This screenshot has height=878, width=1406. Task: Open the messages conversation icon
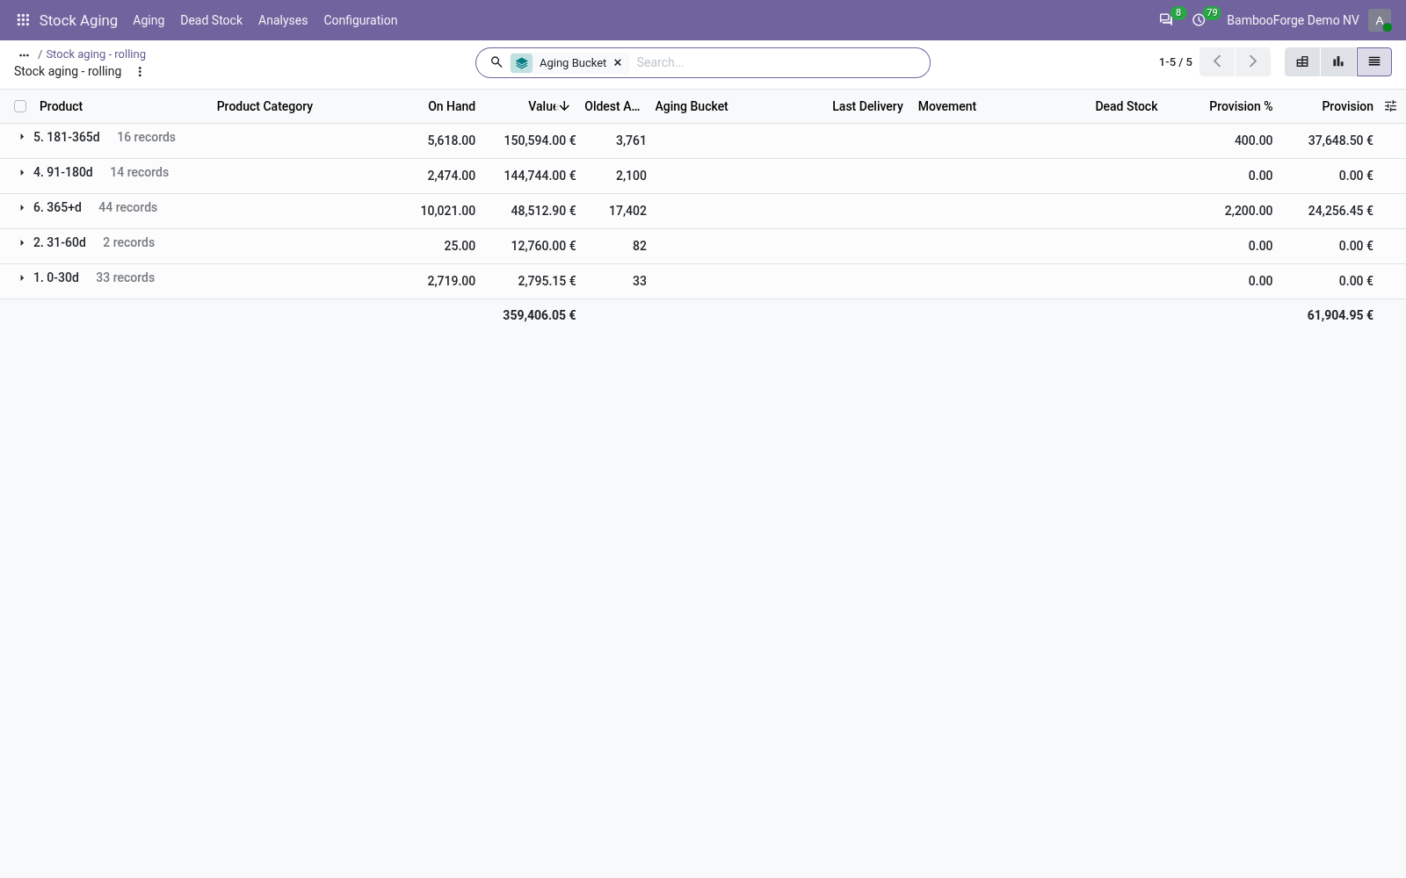[x=1166, y=20]
